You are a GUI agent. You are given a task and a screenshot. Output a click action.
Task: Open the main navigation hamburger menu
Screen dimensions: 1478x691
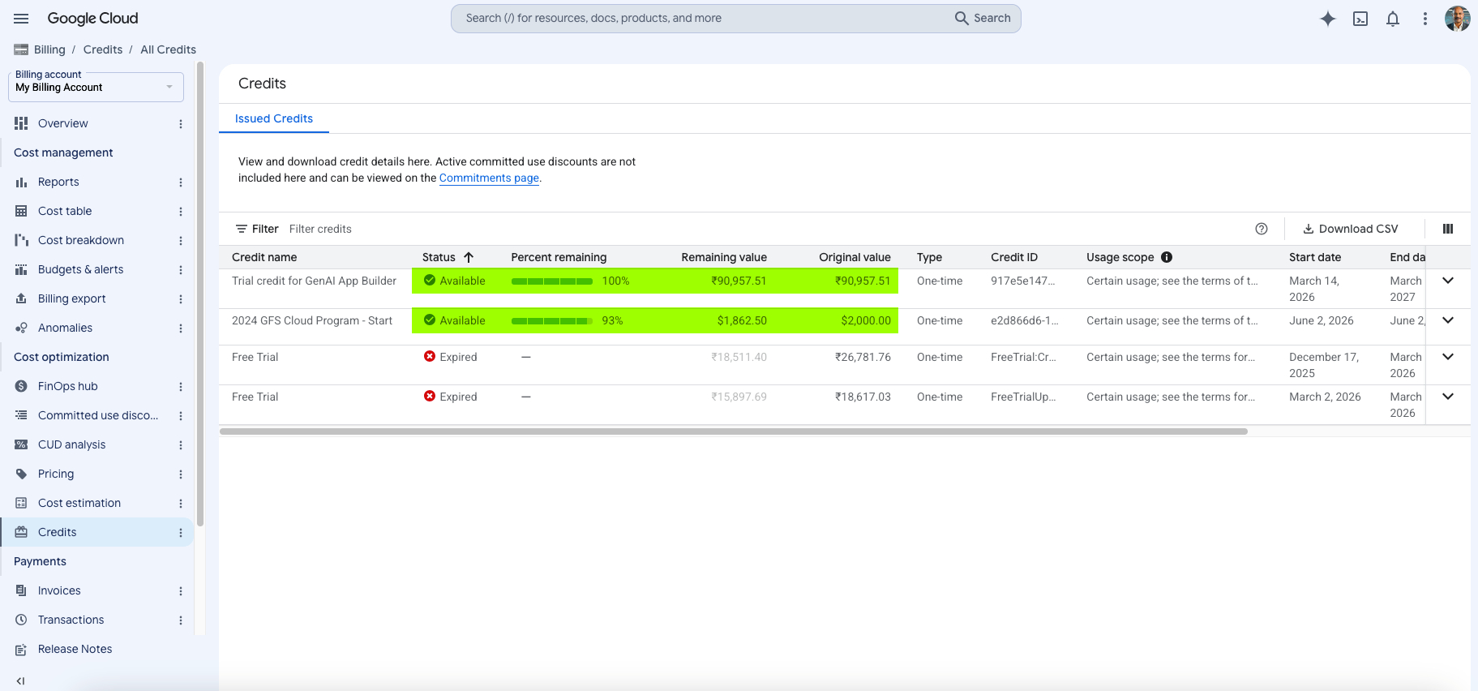click(x=21, y=19)
